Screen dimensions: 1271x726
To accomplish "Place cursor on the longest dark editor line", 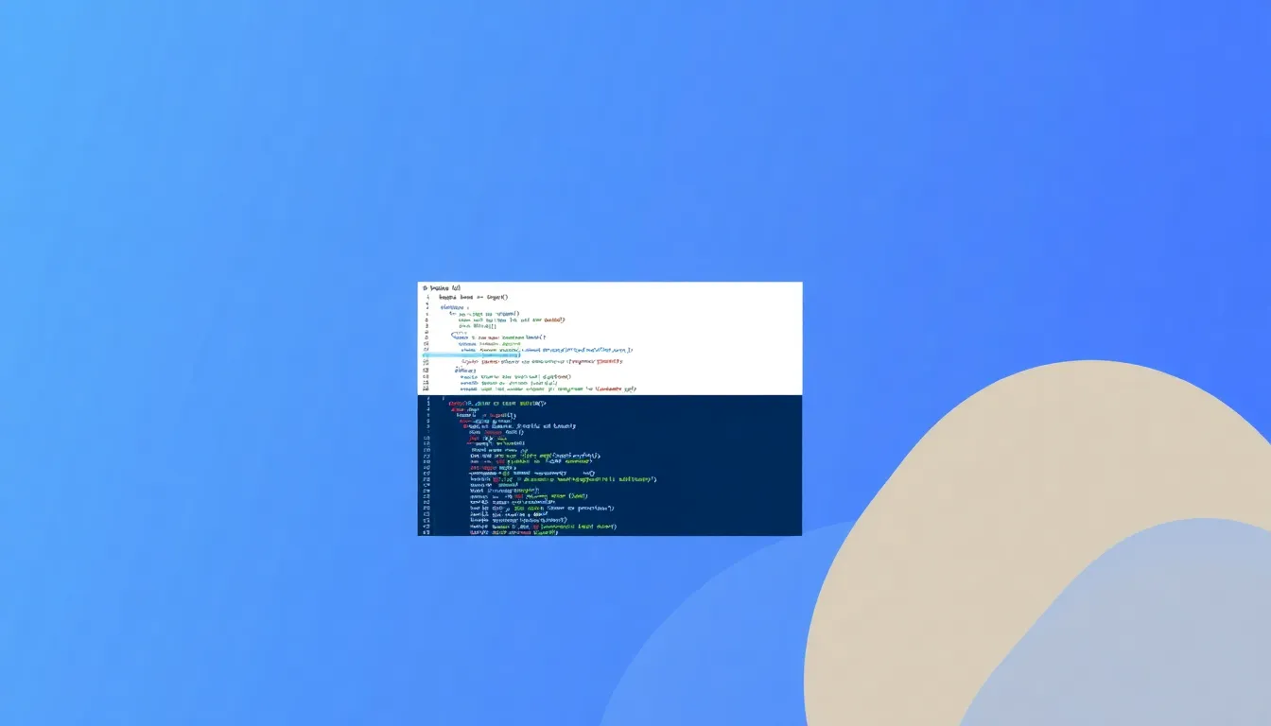I will [x=563, y=479].
